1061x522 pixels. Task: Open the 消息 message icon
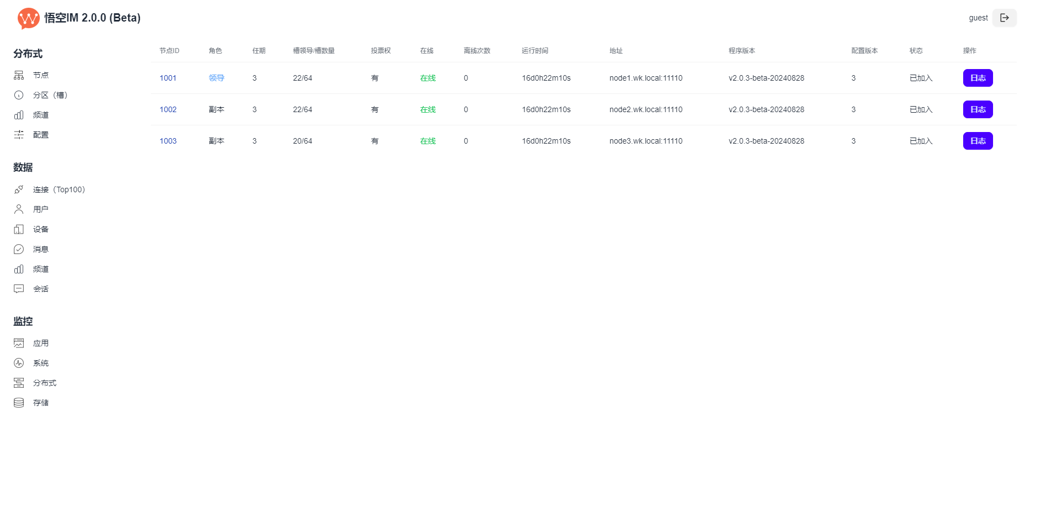(19, 249)
